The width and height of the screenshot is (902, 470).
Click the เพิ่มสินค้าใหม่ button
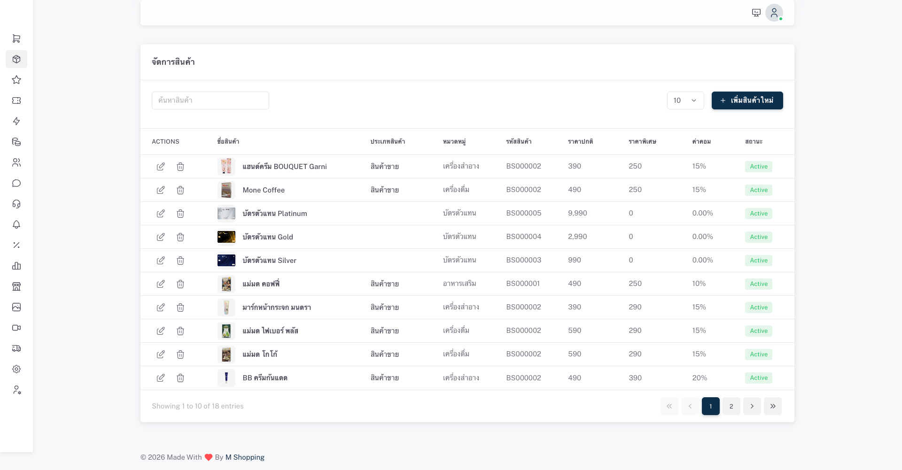[x=747, y=100]
